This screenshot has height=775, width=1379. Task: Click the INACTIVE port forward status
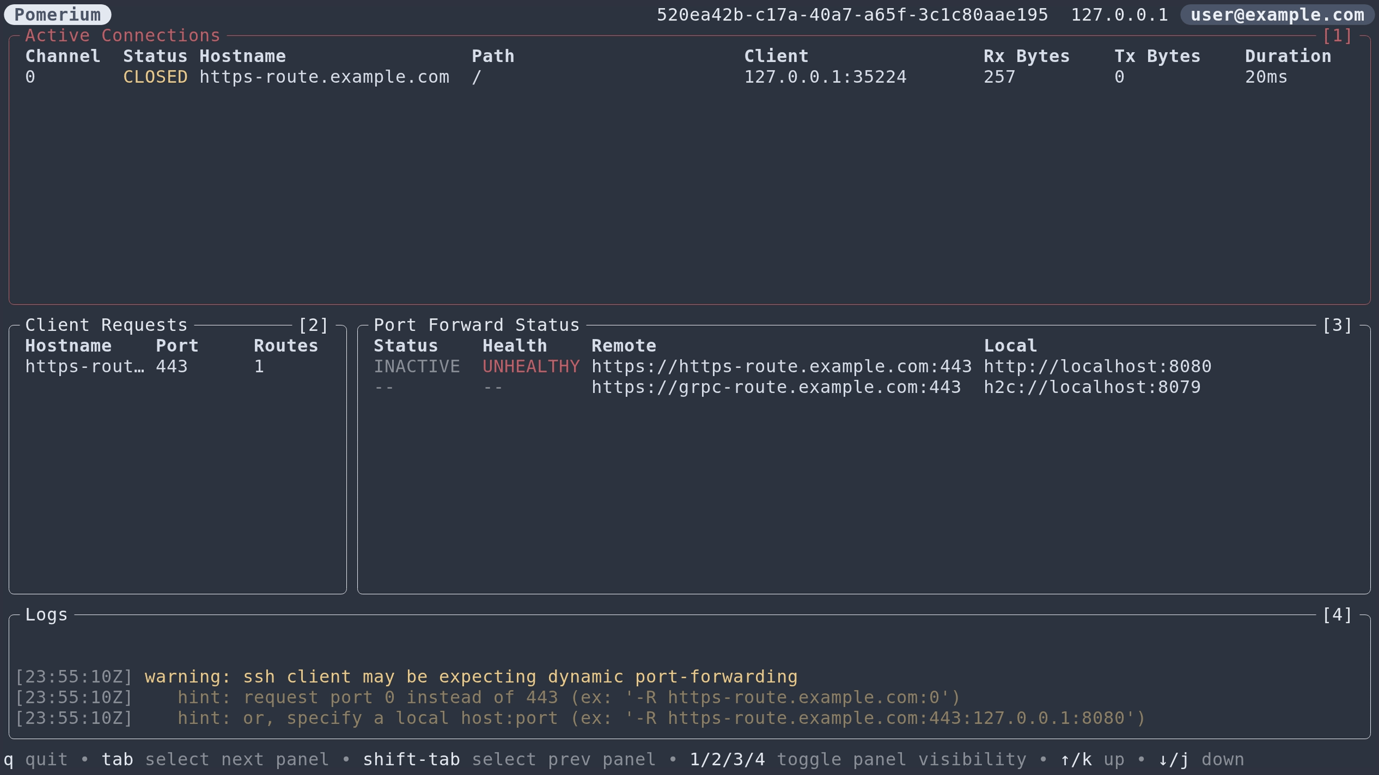coord(416,367)
